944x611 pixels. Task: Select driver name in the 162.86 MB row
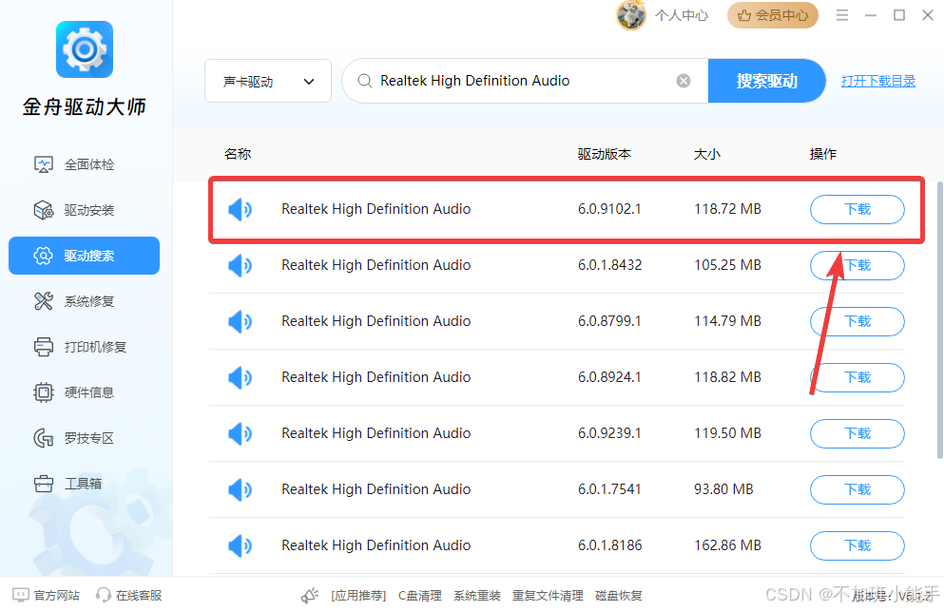click(x=376, y=544)
